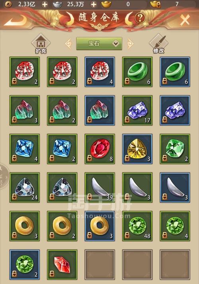The width and height of the screenshot is (199, 284).
Task: Open the half-hidden side panel tab on left edge
Action: pyautogui.click(x=4, y=176)
